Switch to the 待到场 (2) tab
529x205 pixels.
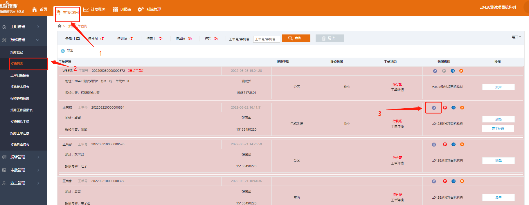tap(125, 39)
